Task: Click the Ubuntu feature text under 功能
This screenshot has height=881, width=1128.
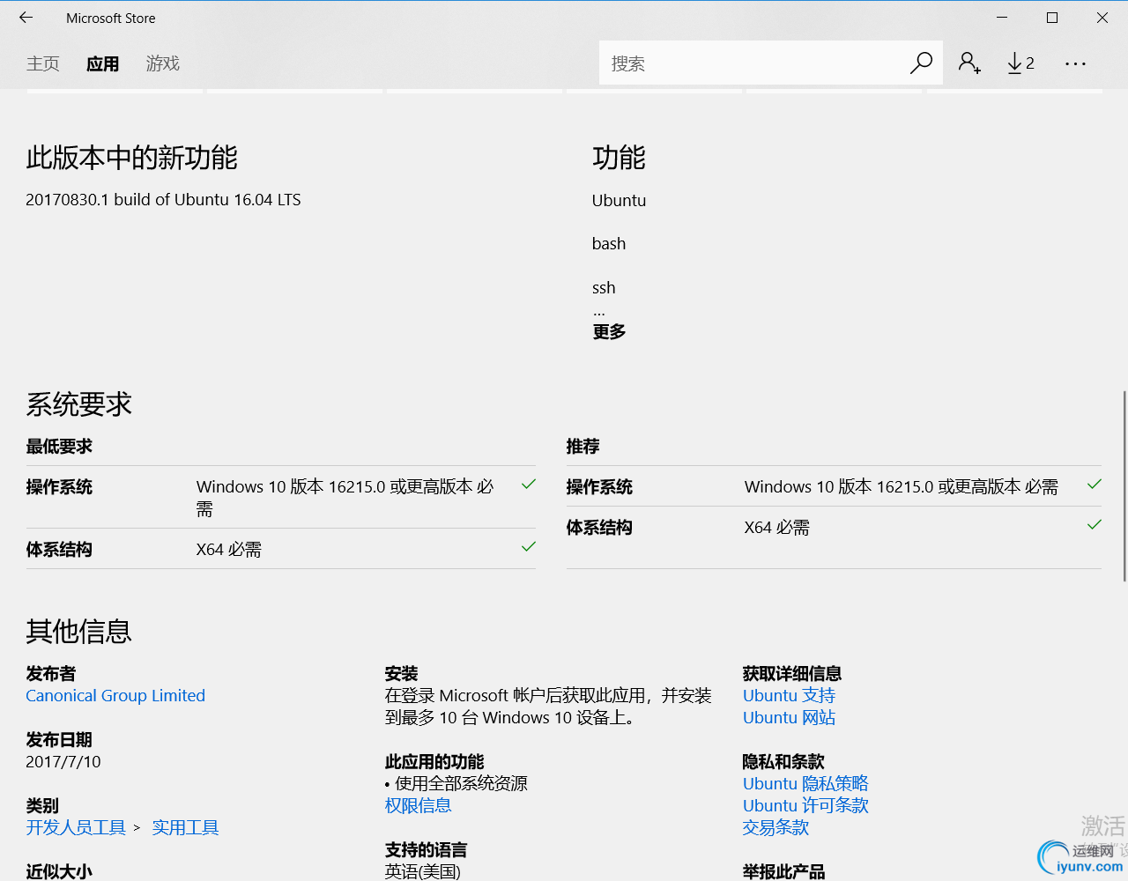Action: click(619, 200)
